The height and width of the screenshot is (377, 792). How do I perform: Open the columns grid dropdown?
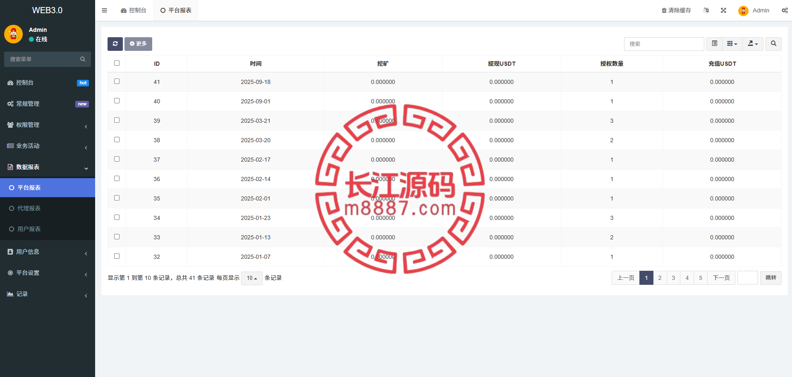tap(732, 44)
